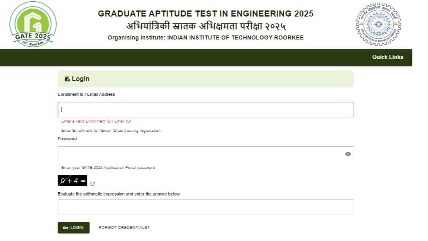
Task: Click the captcha image showing 0 + 4 =
Action: click(x=72, y=181)
